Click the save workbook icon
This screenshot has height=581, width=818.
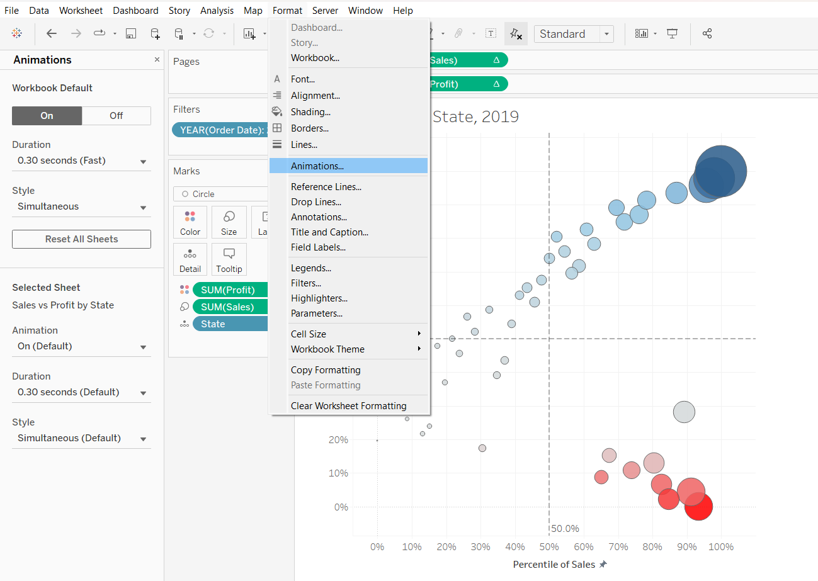coord(131,34)
